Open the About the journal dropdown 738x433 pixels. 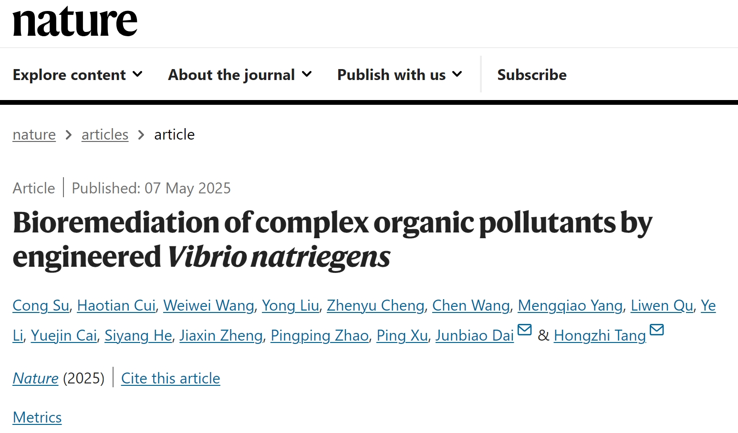click(239, 75)
